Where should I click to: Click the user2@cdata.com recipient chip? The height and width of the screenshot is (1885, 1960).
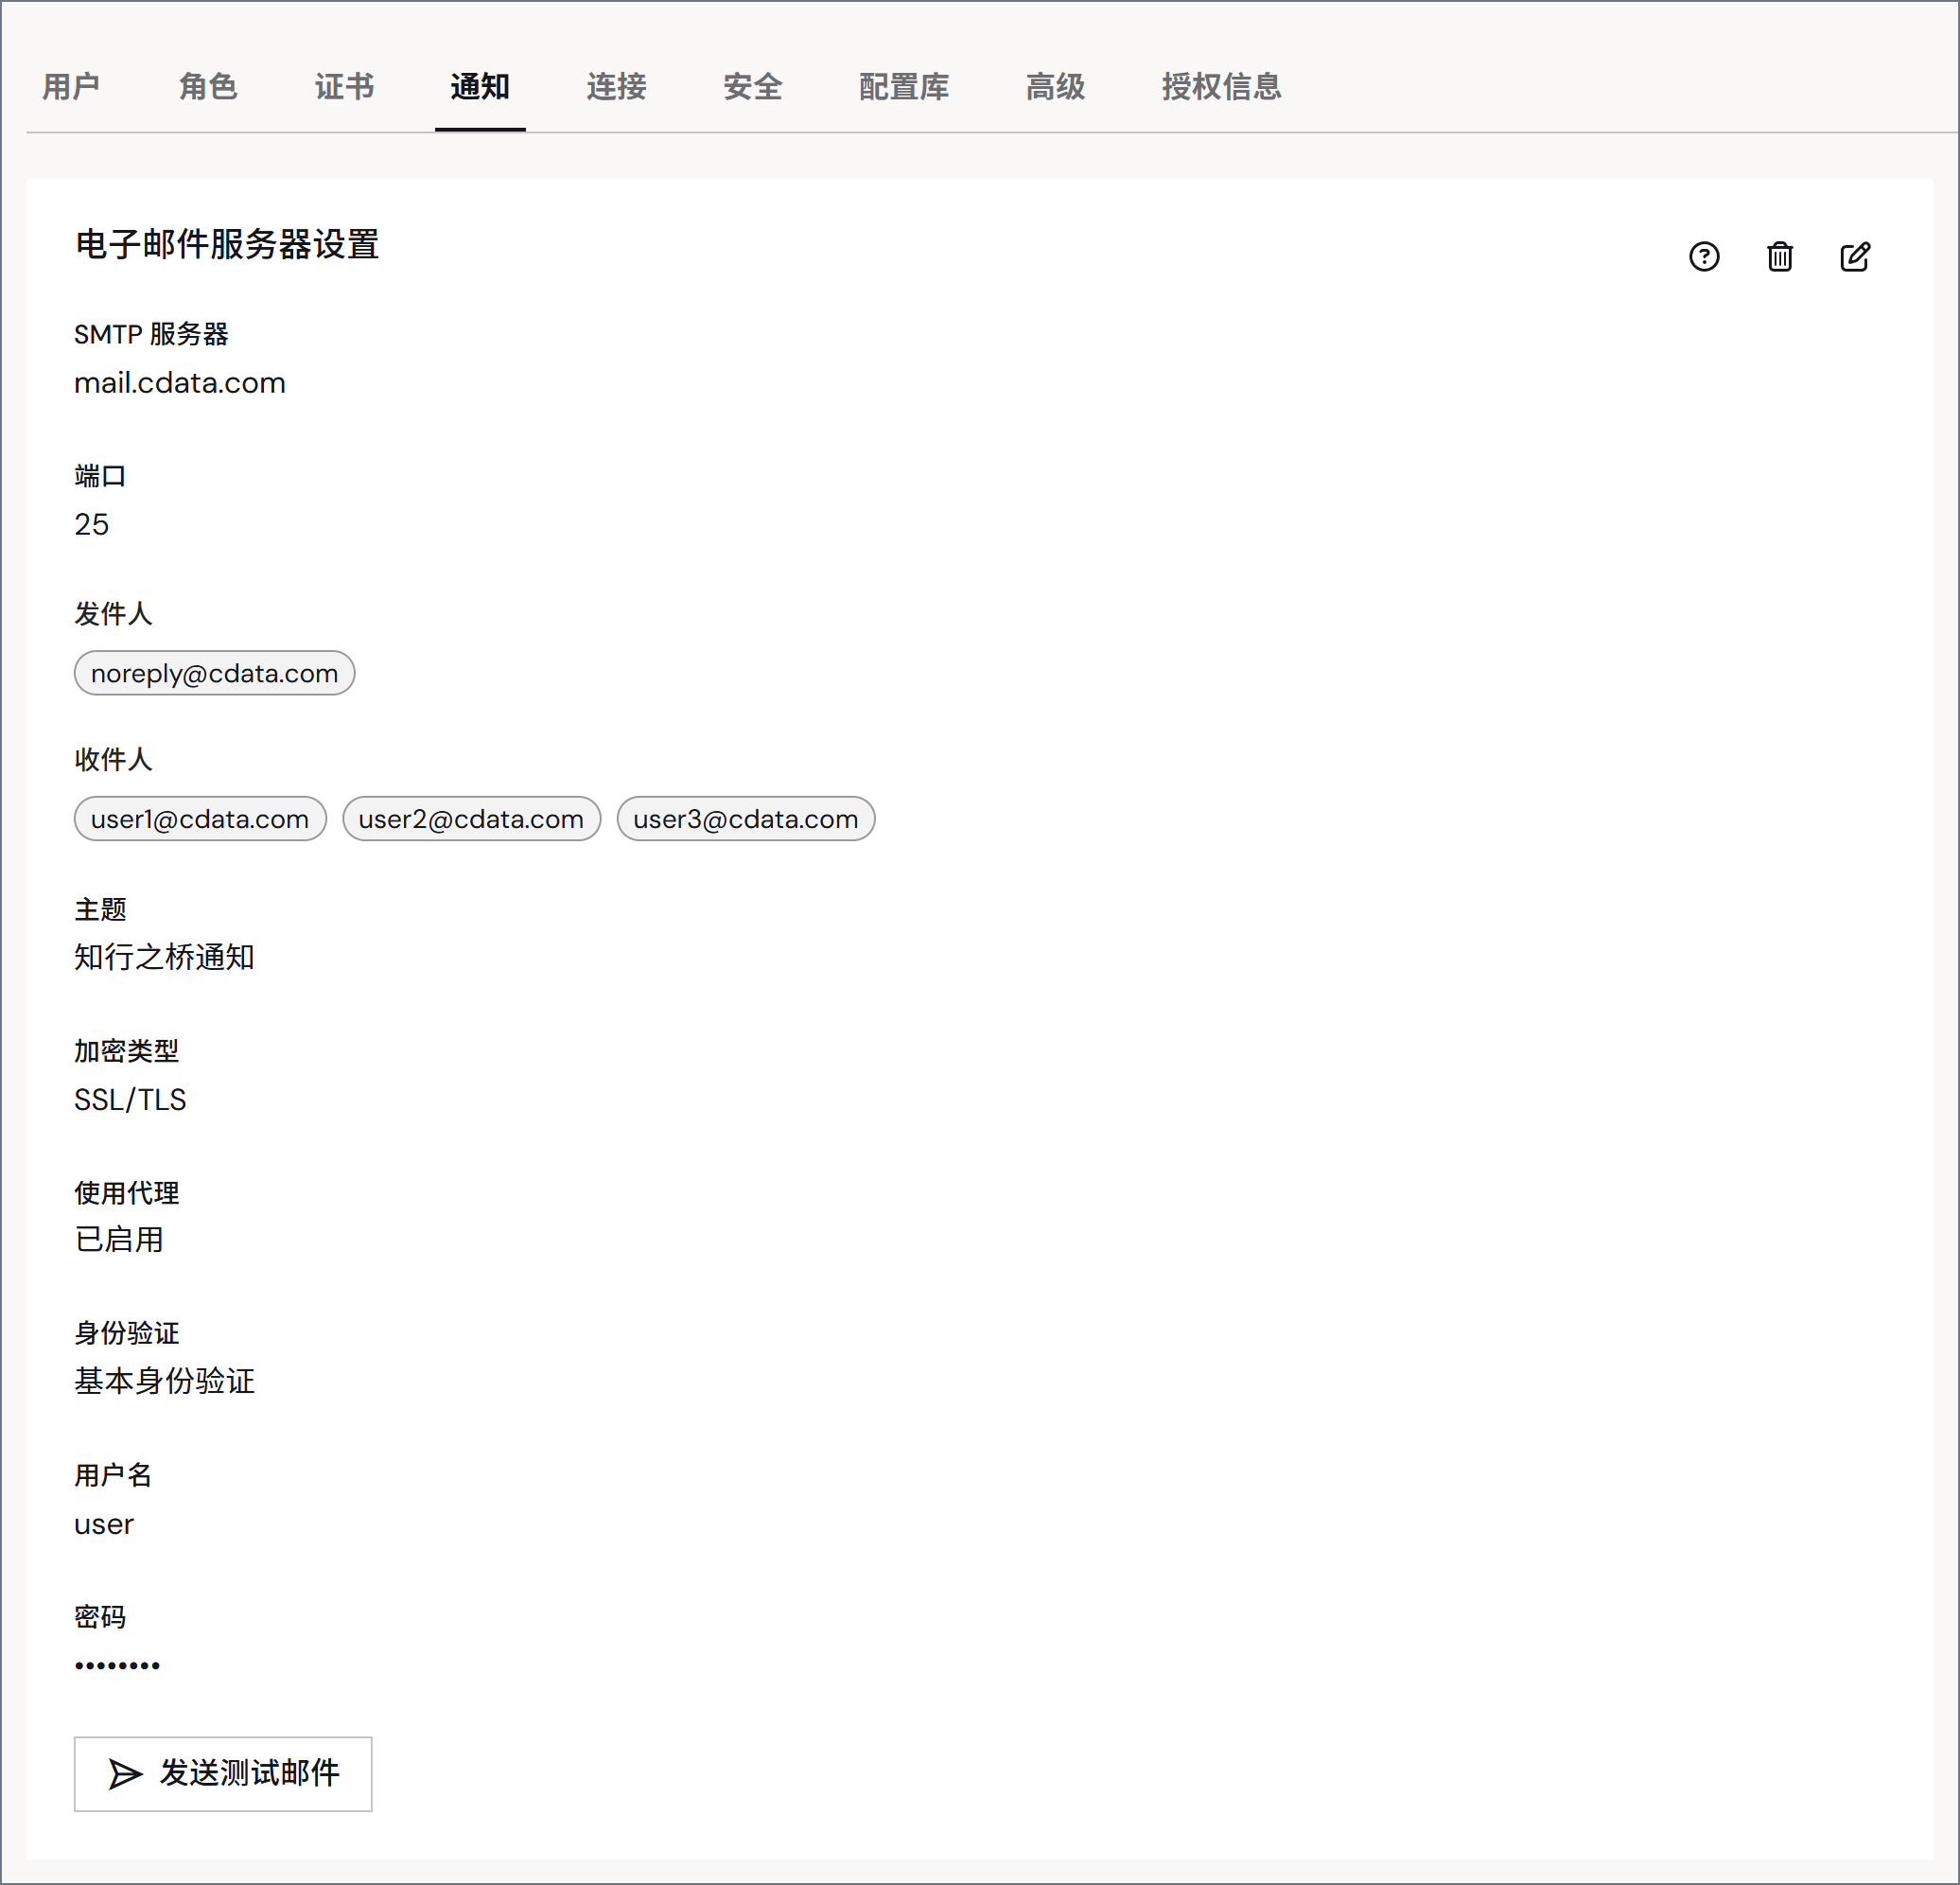pyautogui.click(x=471, y=819)
